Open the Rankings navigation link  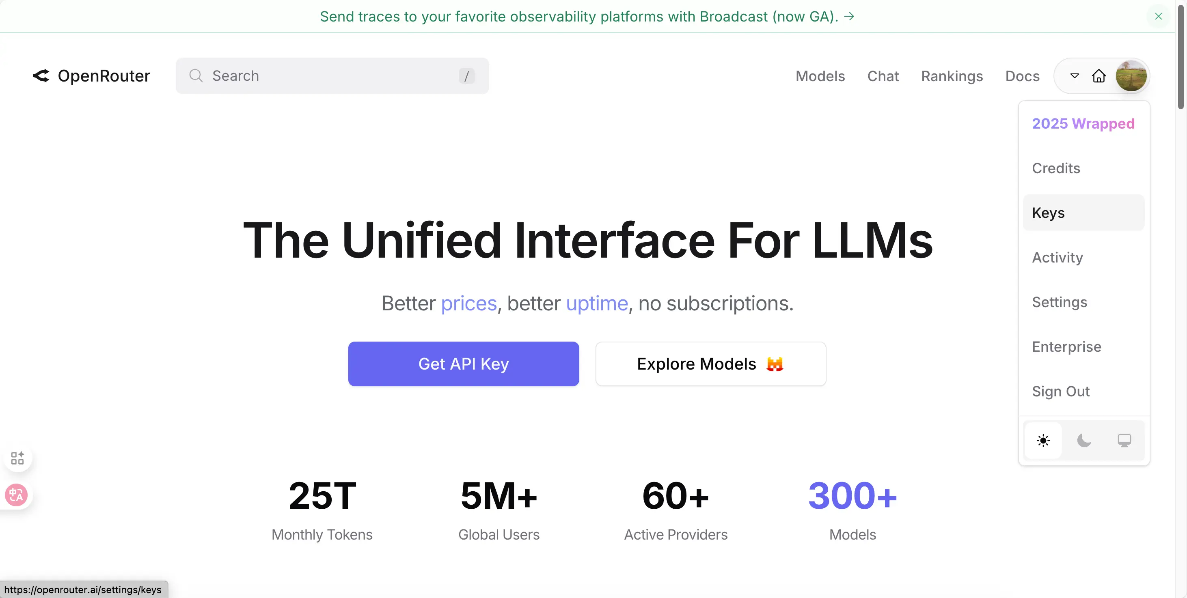point(952,76)
